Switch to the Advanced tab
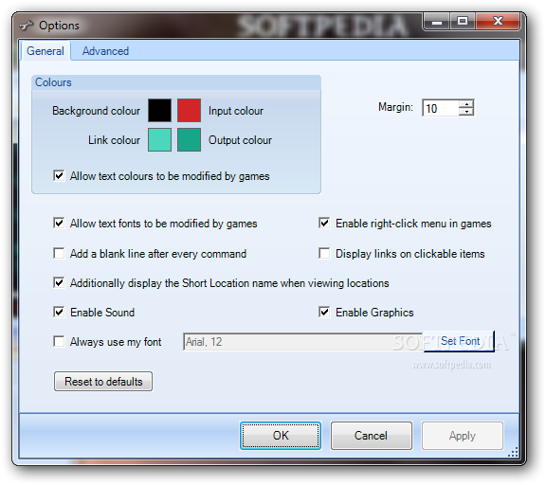Viewport: 546px width, 485px height. (x=105, y=51)
